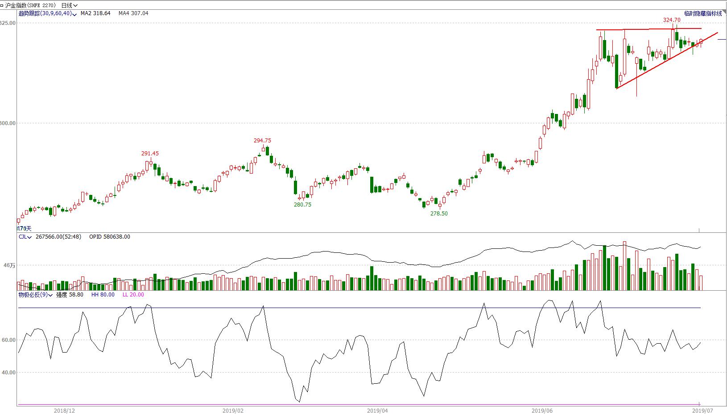Image resolution: width=727 pixels, height=414 pixels.
Task: Click the 2018/12 date axis label
Action: 64,410
